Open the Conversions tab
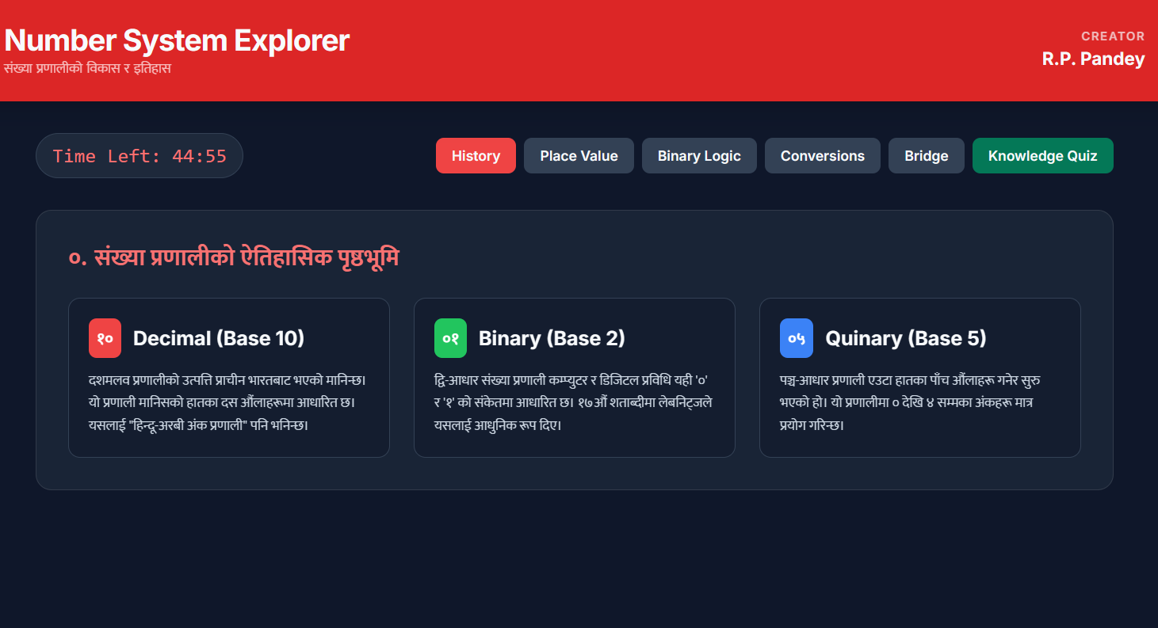This screenshot has width=1158, height=628. coord(822,156)
